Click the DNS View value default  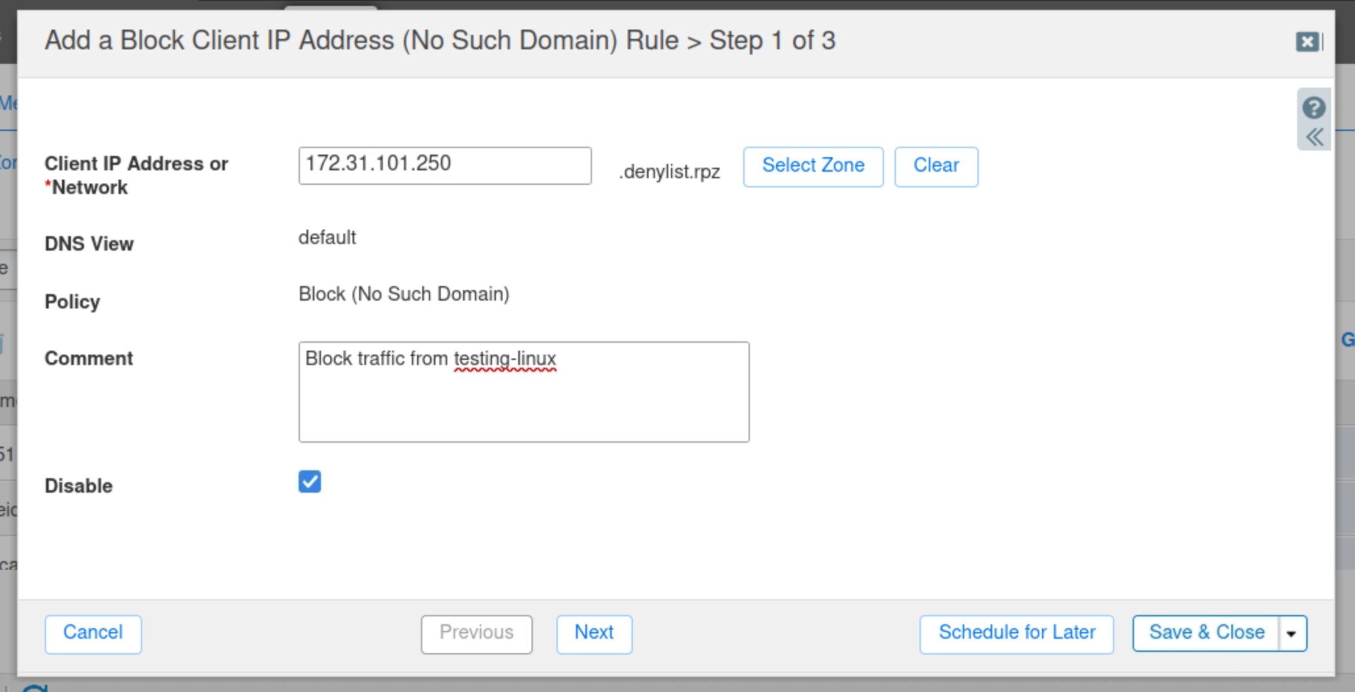click(x=327, y=237)
